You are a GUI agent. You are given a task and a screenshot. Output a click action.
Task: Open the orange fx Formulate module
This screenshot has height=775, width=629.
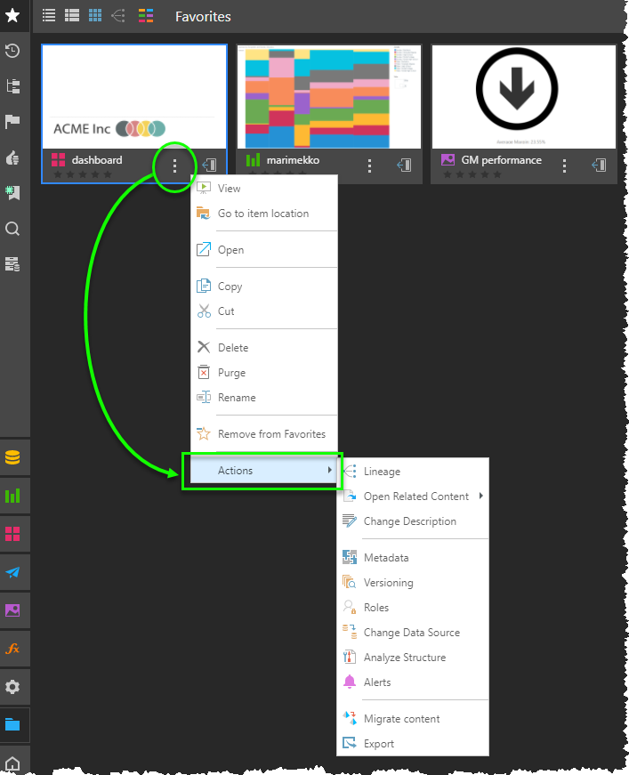click(12, 649)
